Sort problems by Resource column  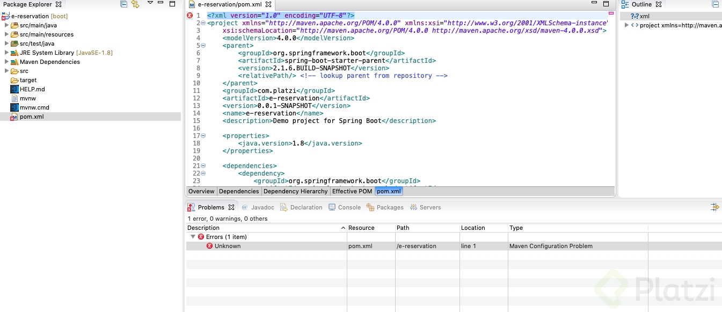coord(371,228)
